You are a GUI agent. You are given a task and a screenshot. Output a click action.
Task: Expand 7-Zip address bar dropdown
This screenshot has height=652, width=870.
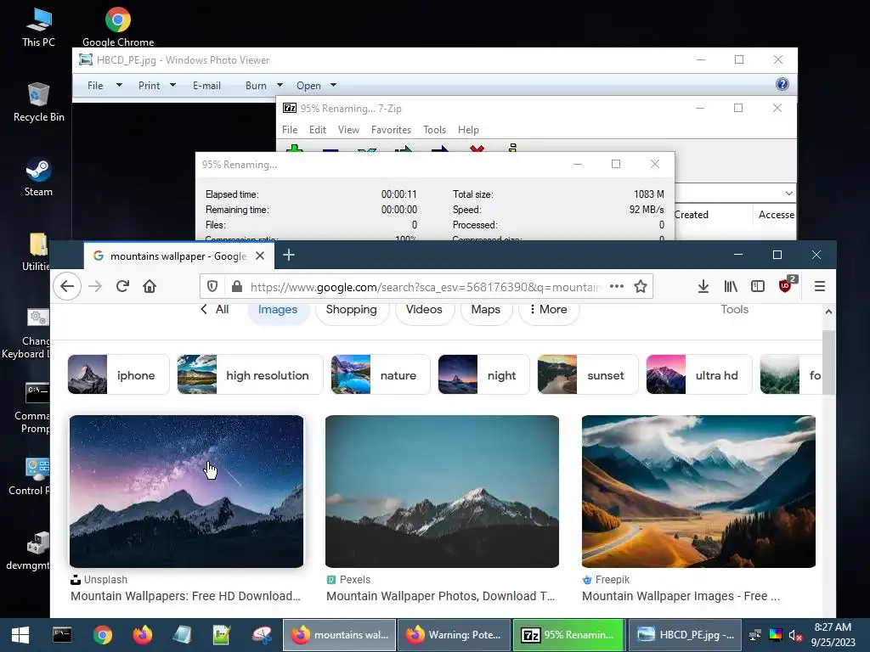pyautogui.click(x=789, y=193)
